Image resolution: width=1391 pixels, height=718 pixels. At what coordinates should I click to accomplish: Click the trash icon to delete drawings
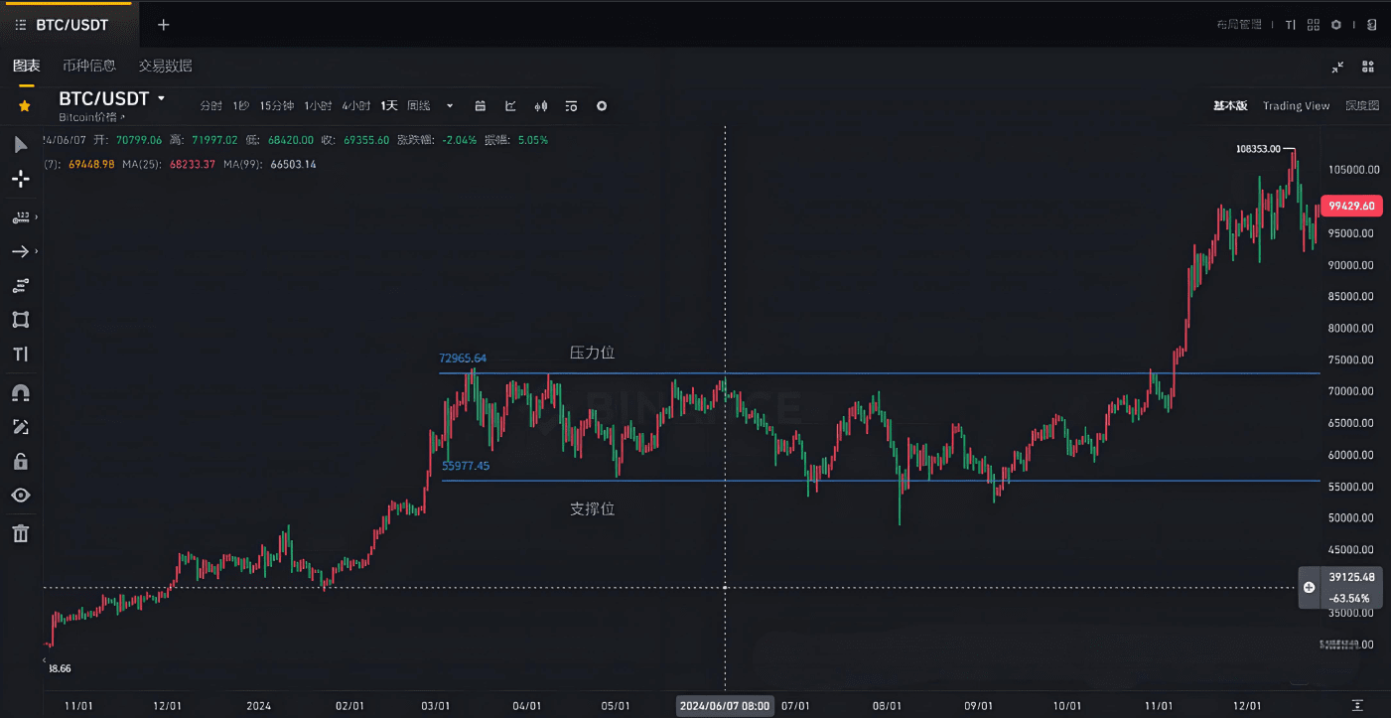pyautogui.click(x=20, y=534)
